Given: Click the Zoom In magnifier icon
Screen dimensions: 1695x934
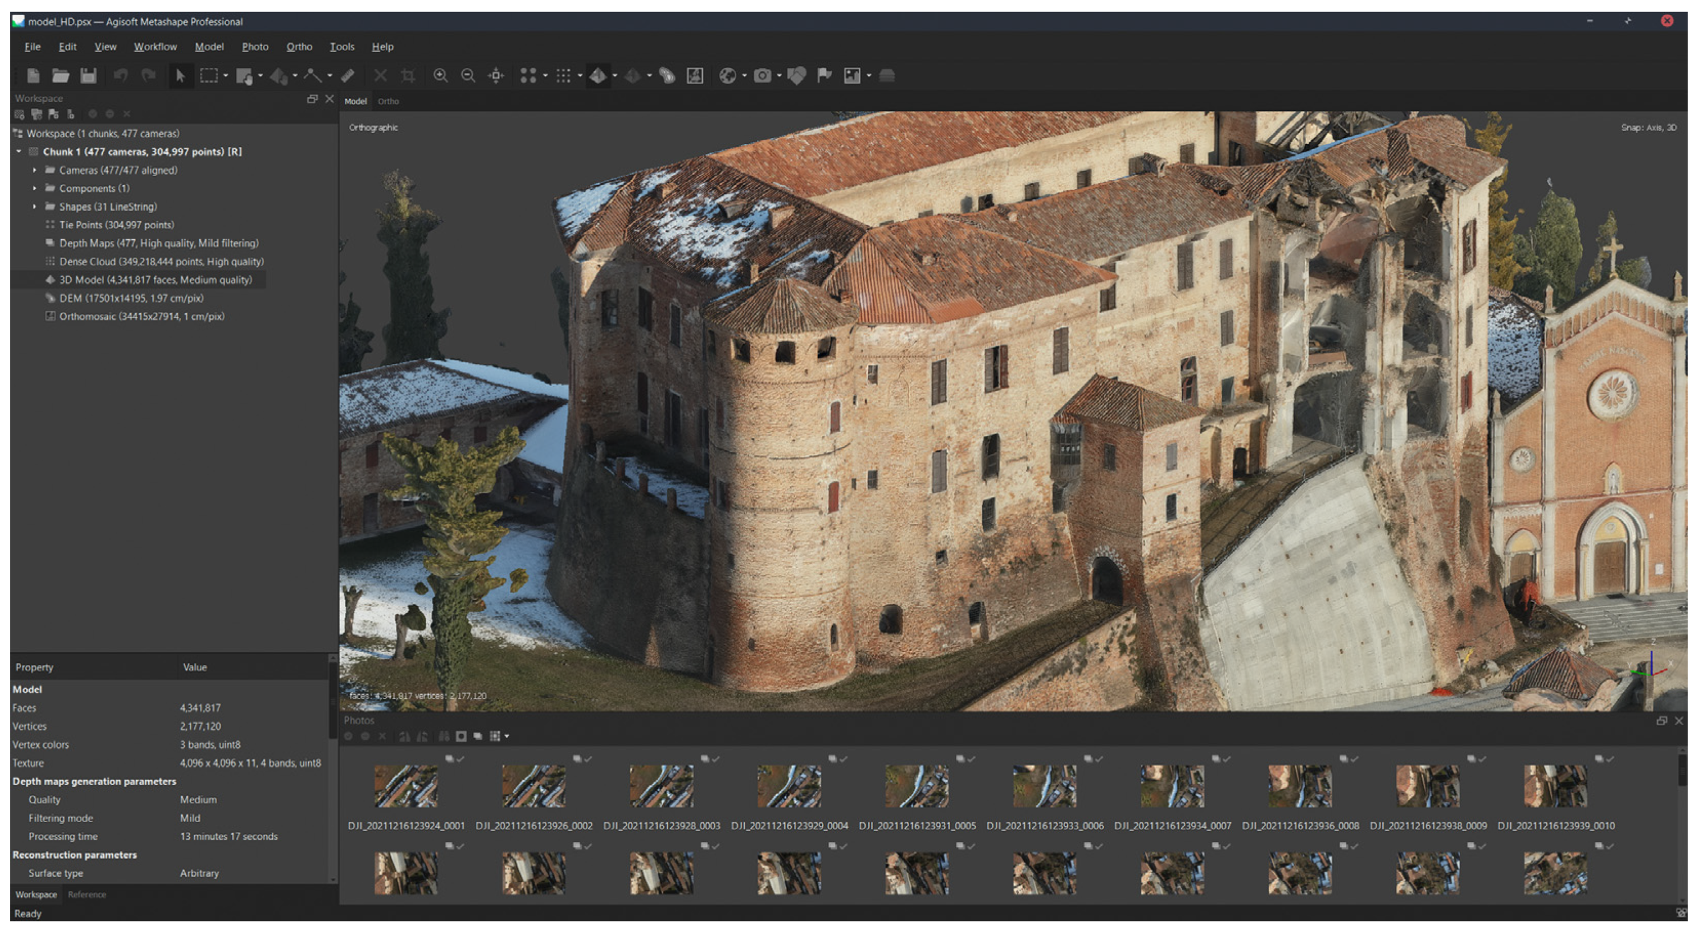Looking at the screenshot, I should coord(440,76).
